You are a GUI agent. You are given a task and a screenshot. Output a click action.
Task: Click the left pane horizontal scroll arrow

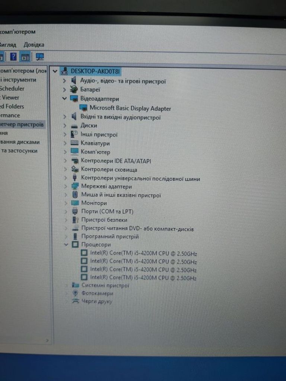click(x=47, y=340)
